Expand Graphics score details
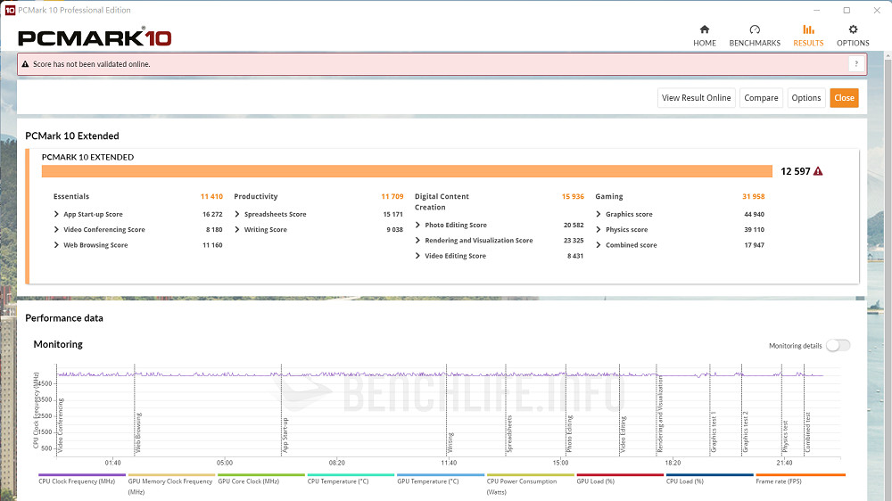This screenshot has width=892, height=501. [599, 215]
